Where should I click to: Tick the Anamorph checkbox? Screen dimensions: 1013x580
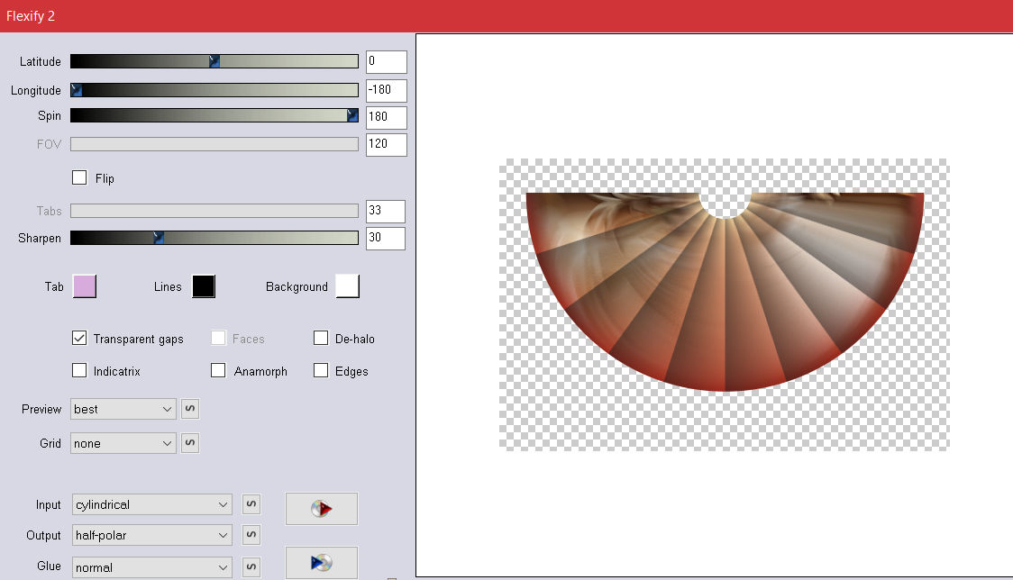coord(218,371)
